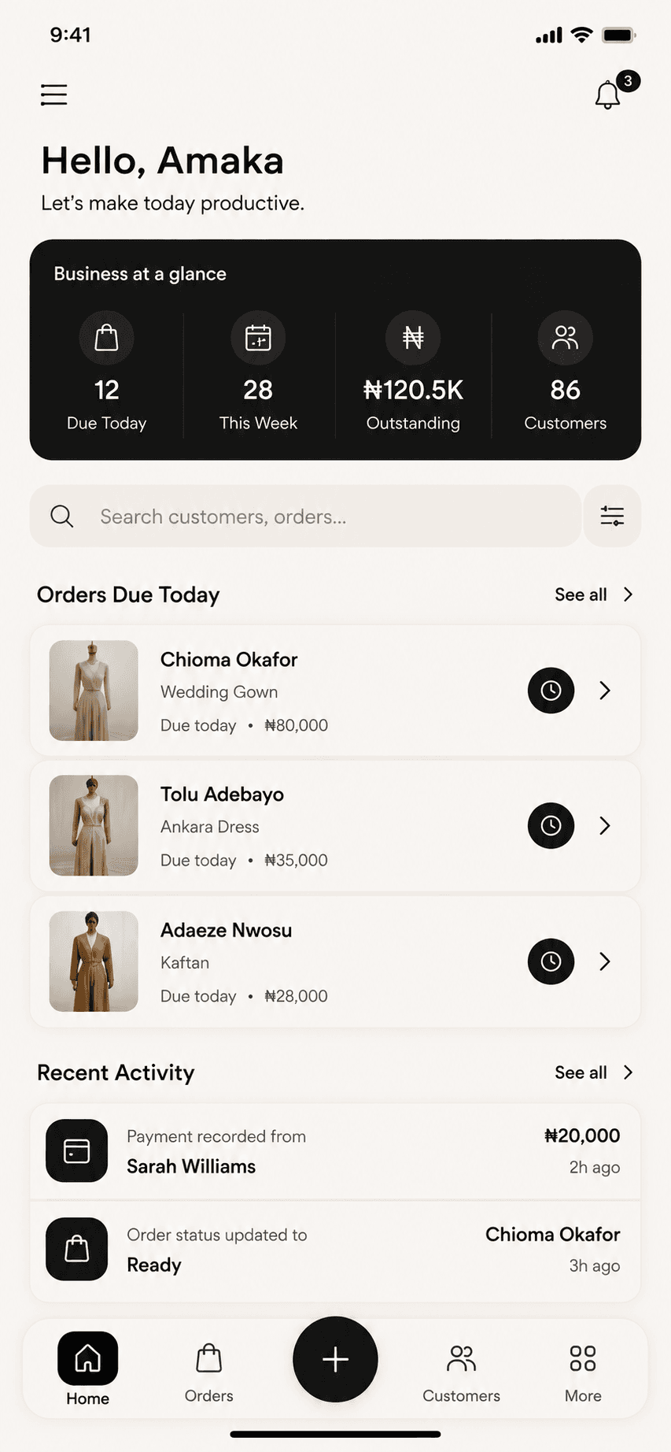Tap chevron beside Recent Activity See all
Viewport: 671px width, 1452px height.
click(628, 1072)
